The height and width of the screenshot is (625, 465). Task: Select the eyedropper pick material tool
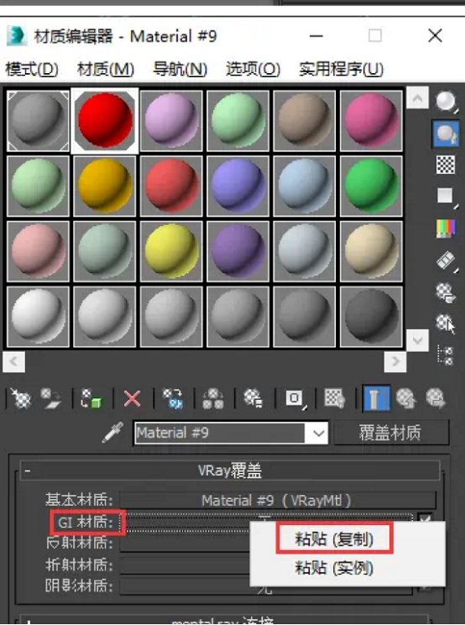point(112,433)
